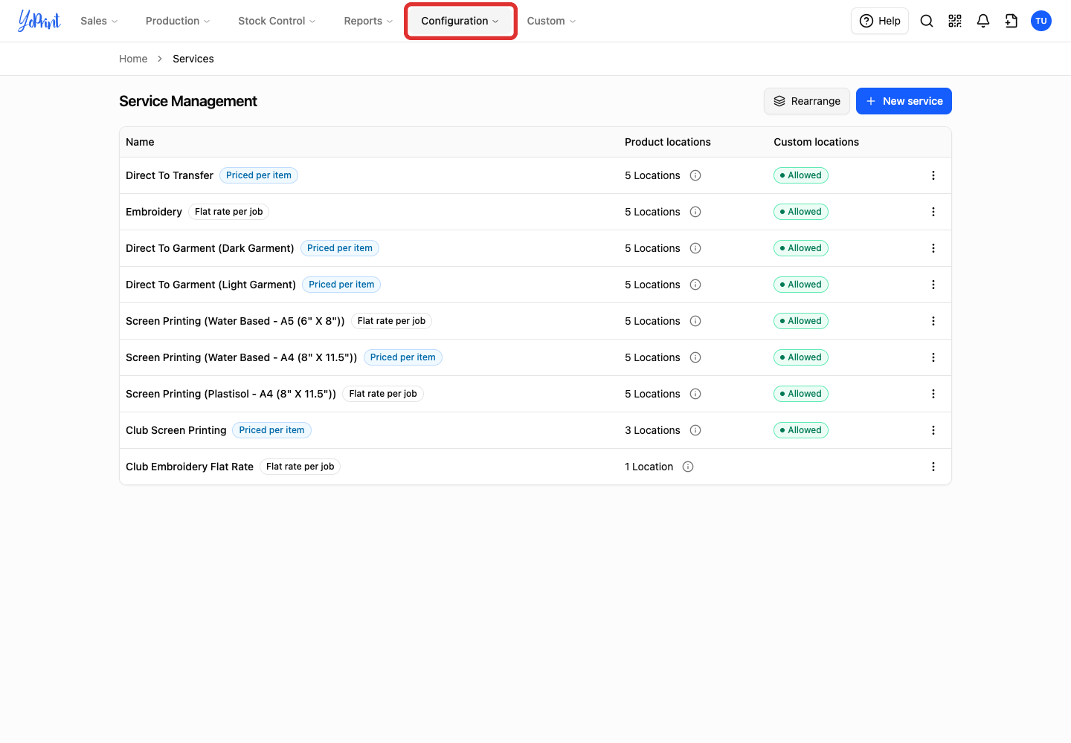Viewport: 1071px width, 743px height.
Task: Open the QR code scanner icon
Action: pos(955,21)
